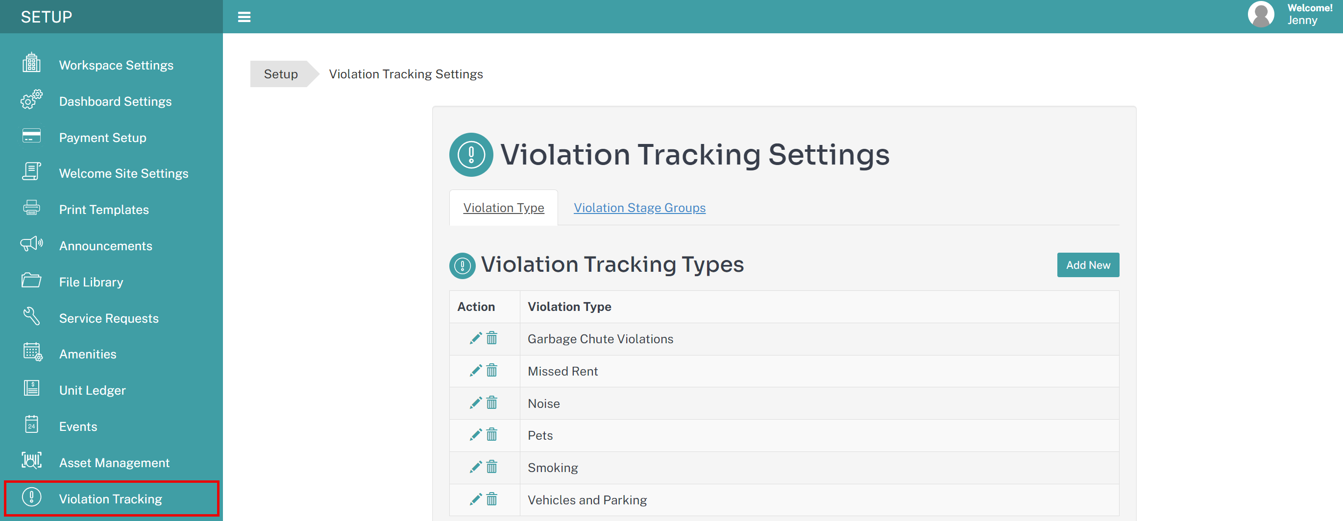Screen dimensions: 1343x521
Task: Switch to the Violation Stage Groups tab
Action: point(640,208)
